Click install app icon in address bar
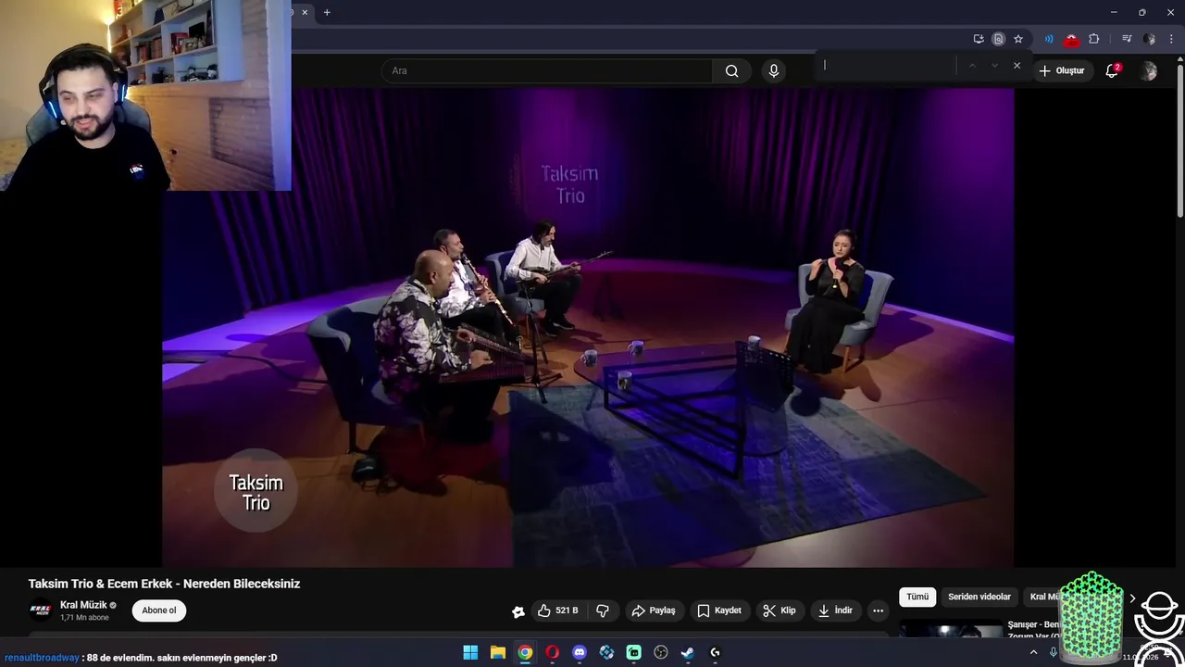Viewport: 1185px width, 667px height. (x=979, y=39)
